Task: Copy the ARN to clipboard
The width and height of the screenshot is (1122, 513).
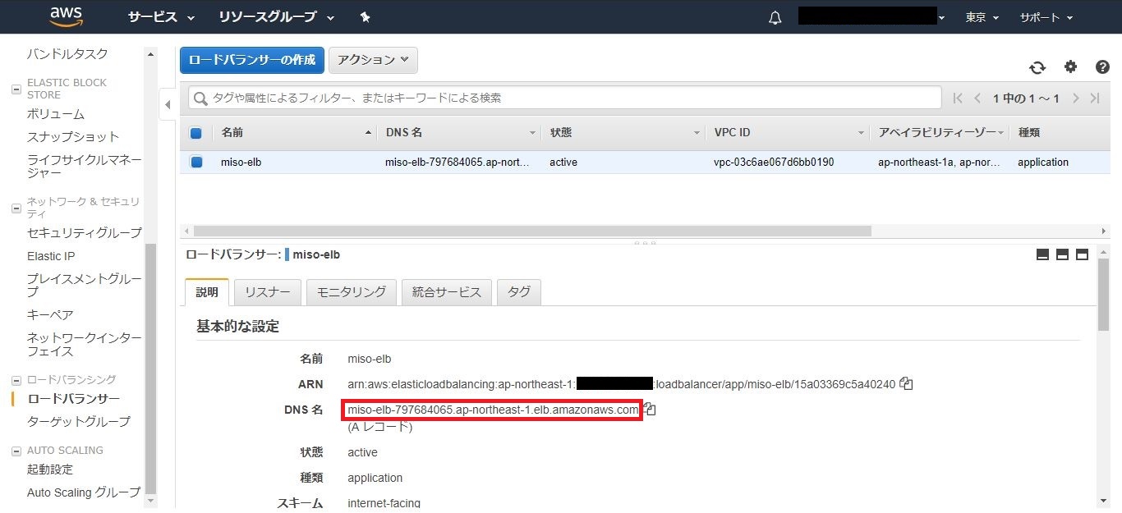Action: click(x=907, y=383)
